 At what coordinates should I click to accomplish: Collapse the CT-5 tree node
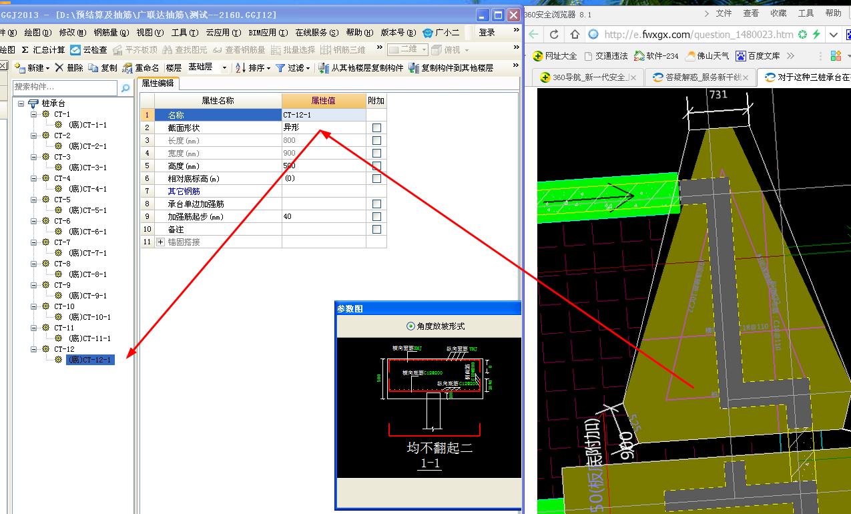[34, 200]
